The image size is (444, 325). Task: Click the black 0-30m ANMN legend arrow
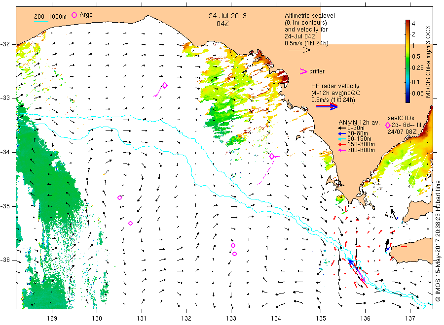coord(342,128)
